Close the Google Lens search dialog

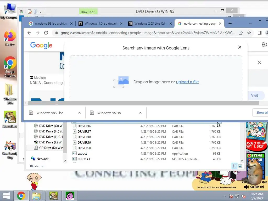[240, 47]
